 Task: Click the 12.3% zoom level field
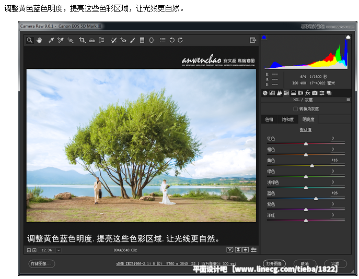click(47, 250)
